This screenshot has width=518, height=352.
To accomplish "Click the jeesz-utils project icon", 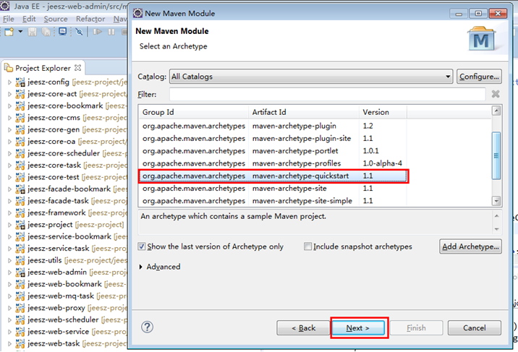I will pyautogui.click(x=20, y=260).
